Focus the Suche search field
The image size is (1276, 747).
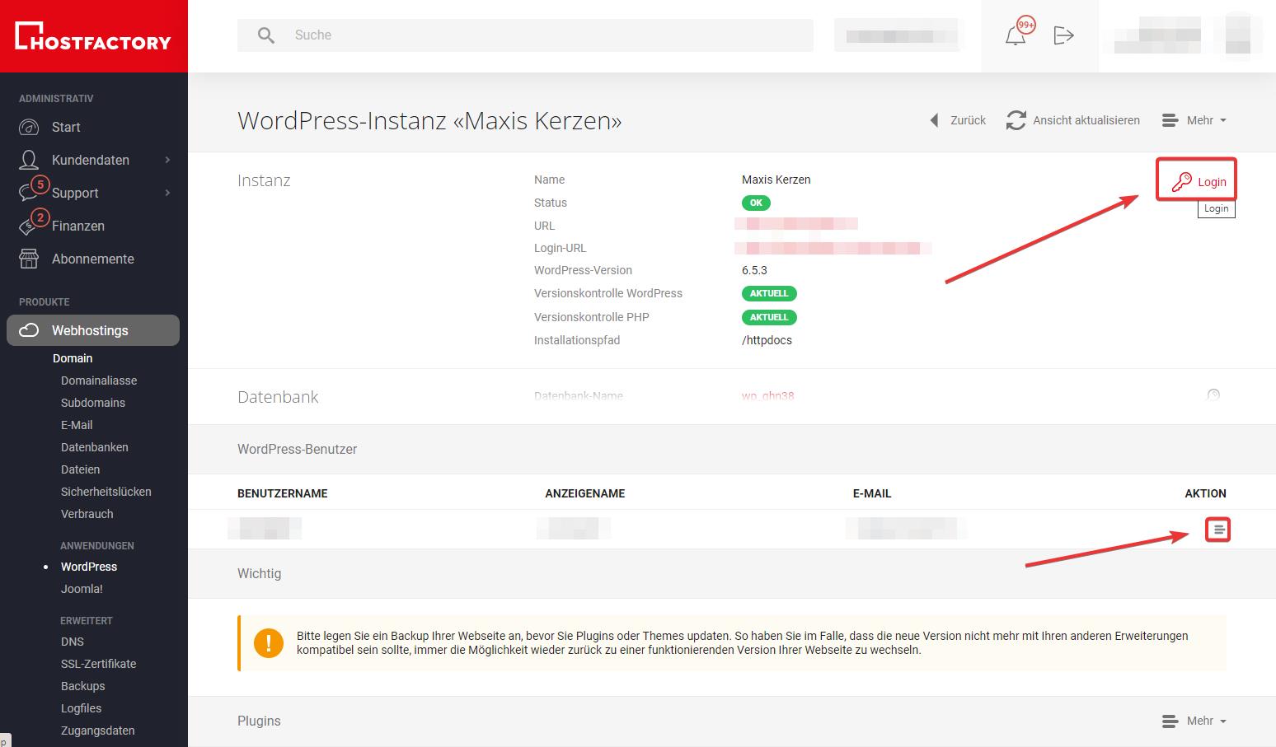pyautogui.click(x=525, y=35)
